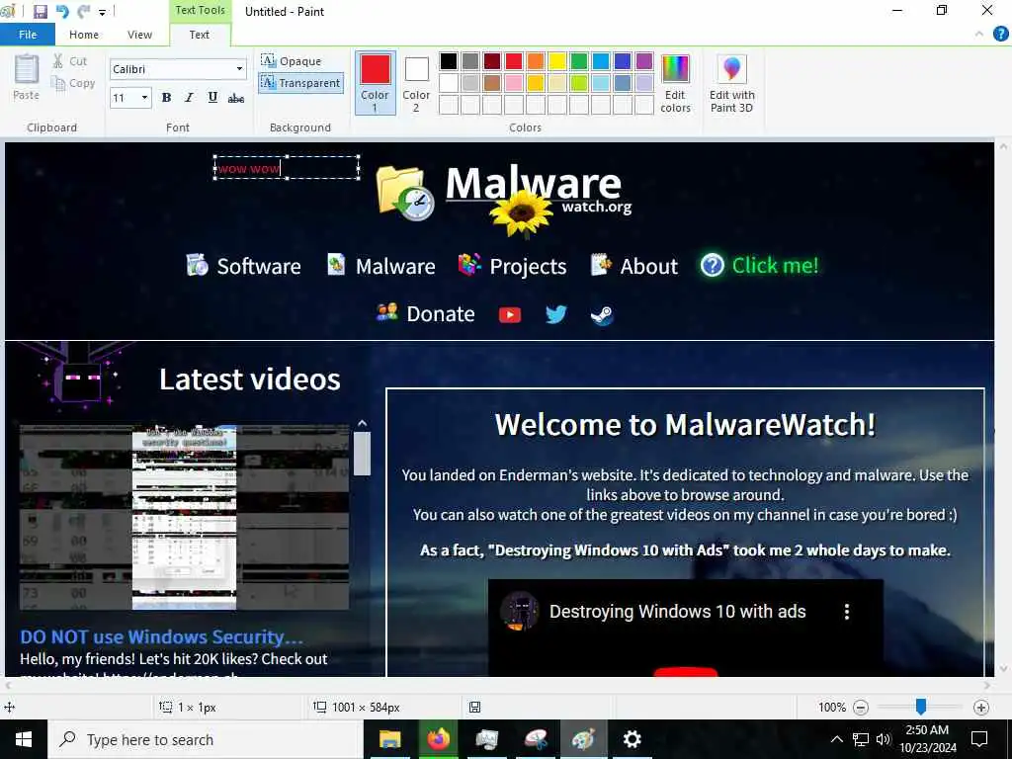Switch to the Home tab

coord(84,35)
